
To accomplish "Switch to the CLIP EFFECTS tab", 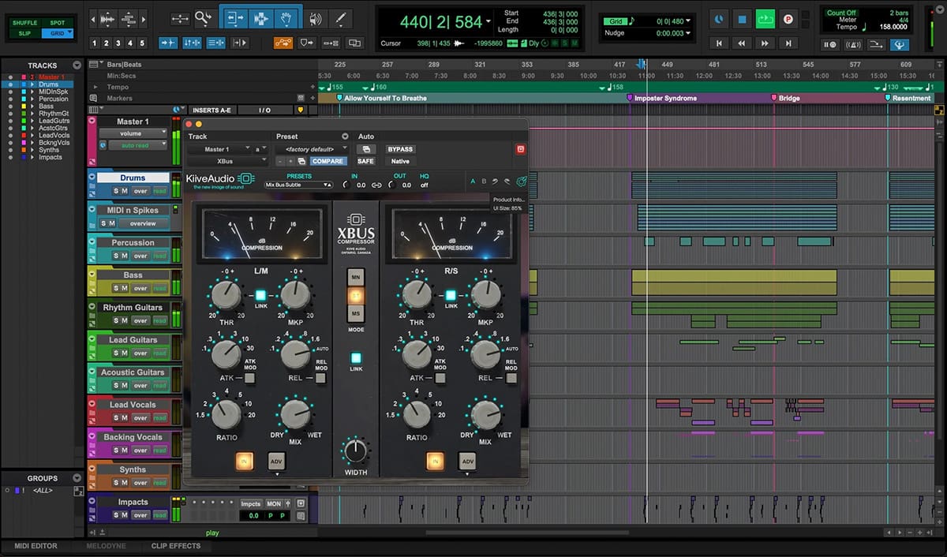I will (x=176, y=546).
